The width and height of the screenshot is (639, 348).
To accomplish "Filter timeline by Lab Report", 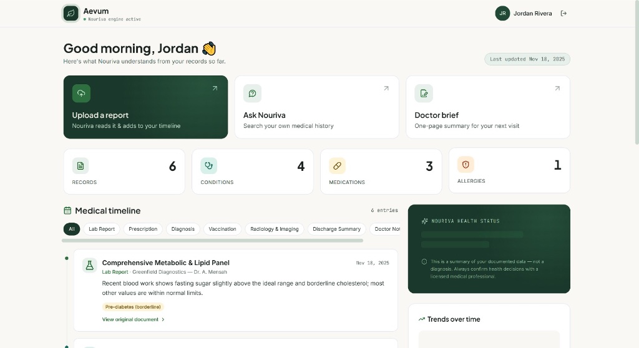I will (x=102, y=229).
